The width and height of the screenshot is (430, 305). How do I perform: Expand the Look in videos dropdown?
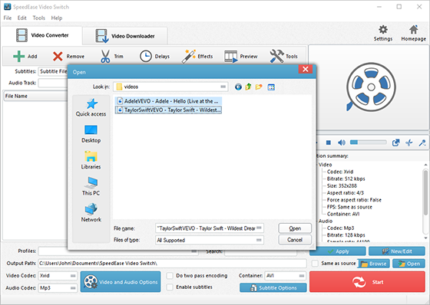(223, 87)
